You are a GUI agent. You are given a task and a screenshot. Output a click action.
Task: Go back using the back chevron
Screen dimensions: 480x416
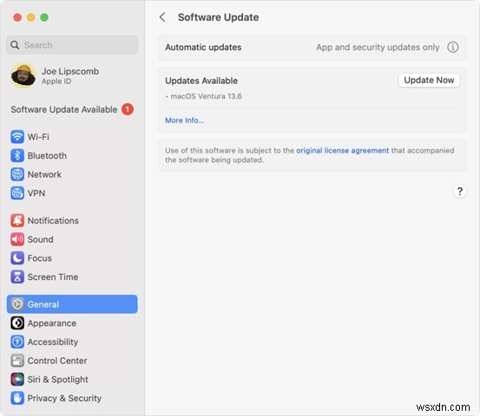[x=162, y=17]
